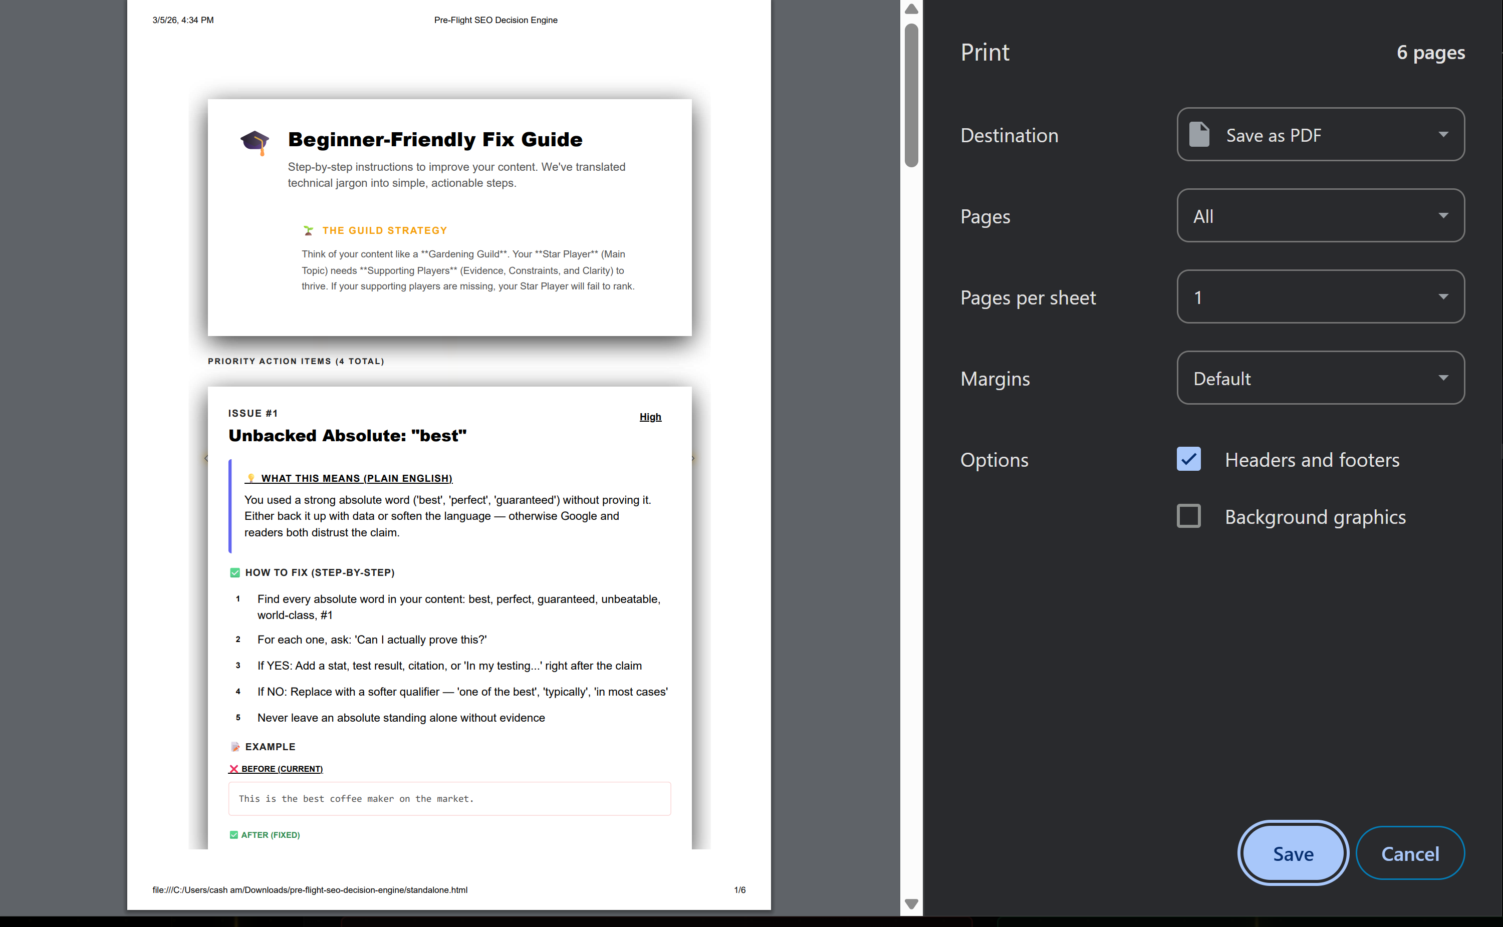Open the Destination Save as PDF dropdown
The image size is (1503, 927).
tap(1320, 135)
